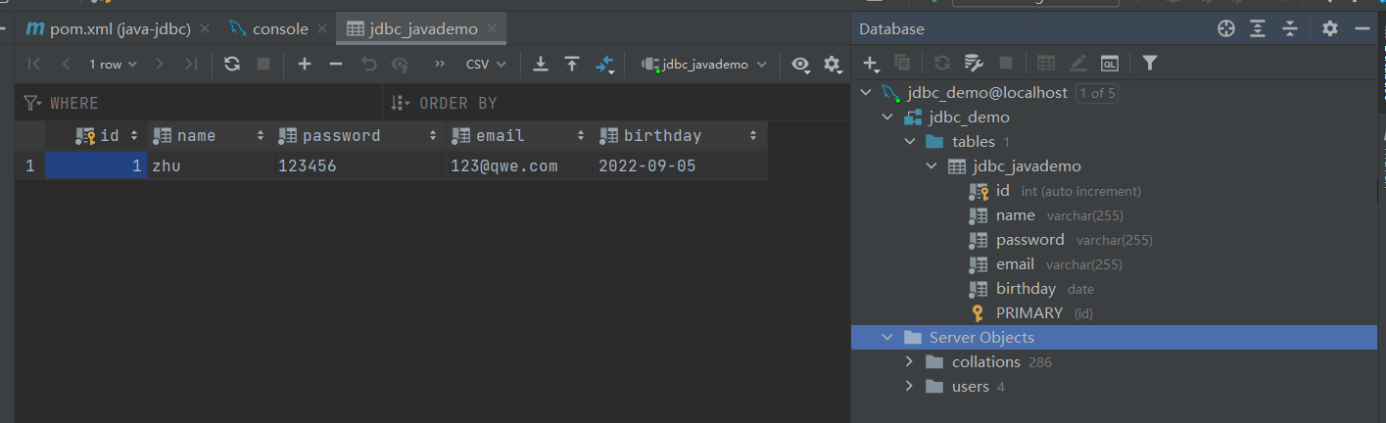Click the compare data arrows icon
1386x423 pixels.
pyautogui.click(x=604, y=64)
